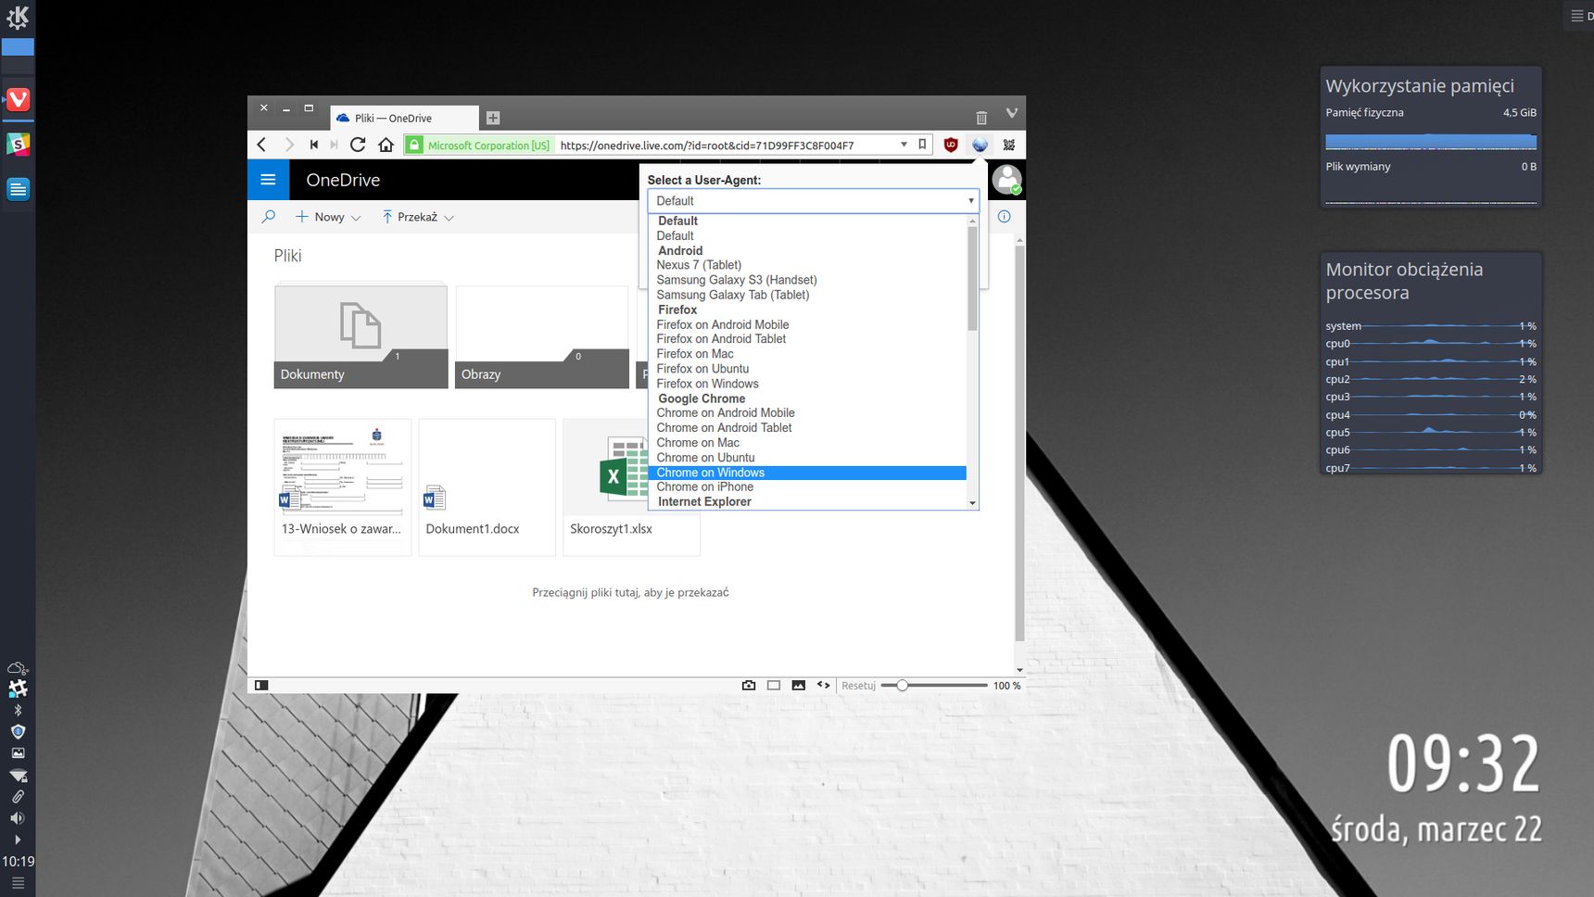This screenshot has height=897, width=1594.
Task: Open the network Wi-Fi tray icon
Action: click(18, 776)
